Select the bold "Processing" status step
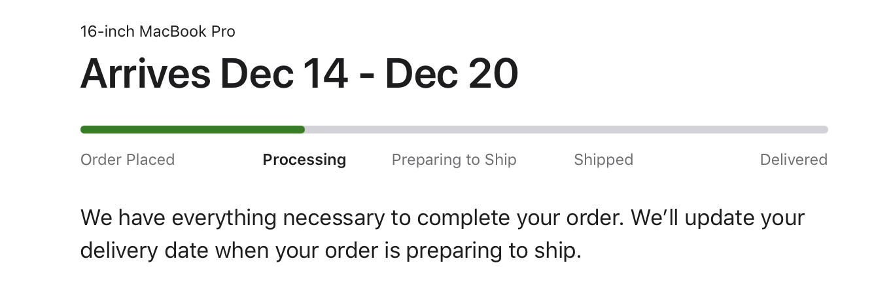The height and width of the screenshot is (301, 874). [304, 160]
